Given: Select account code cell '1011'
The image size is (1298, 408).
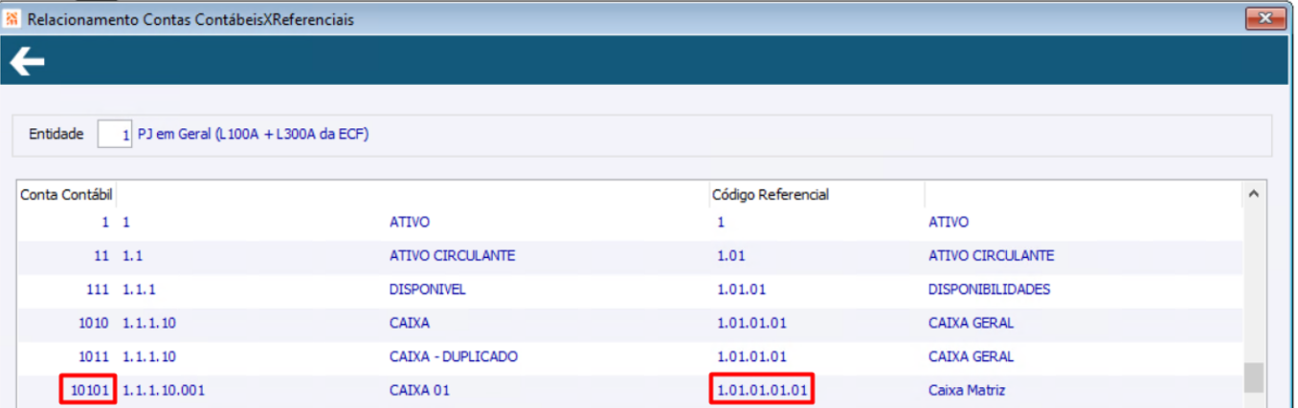Looking at the screenshot, I should click(x=96, y=356).
